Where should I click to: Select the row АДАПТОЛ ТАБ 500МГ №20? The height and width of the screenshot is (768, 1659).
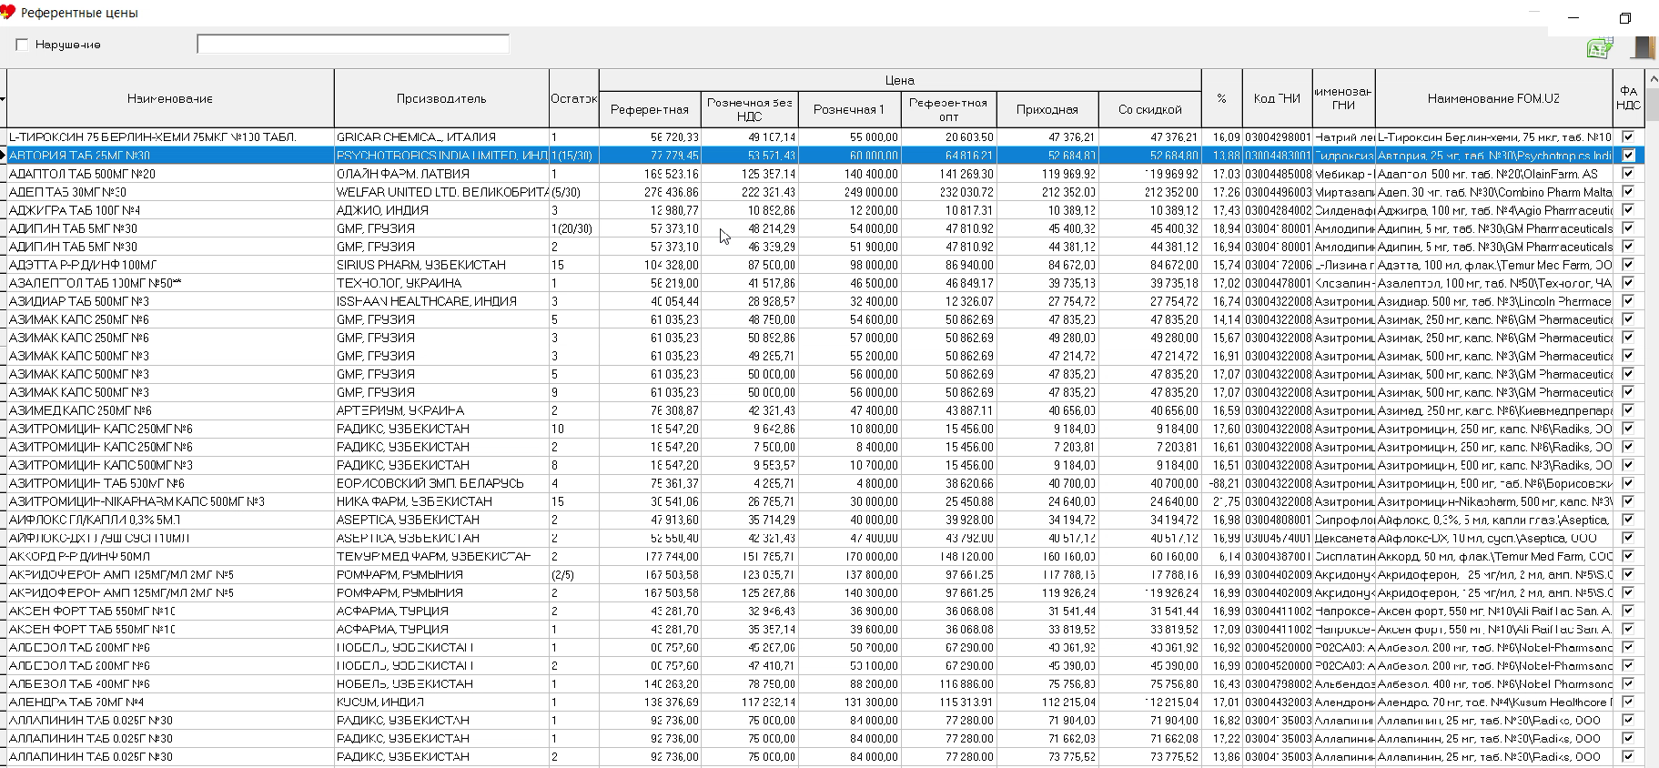[825, 174]
